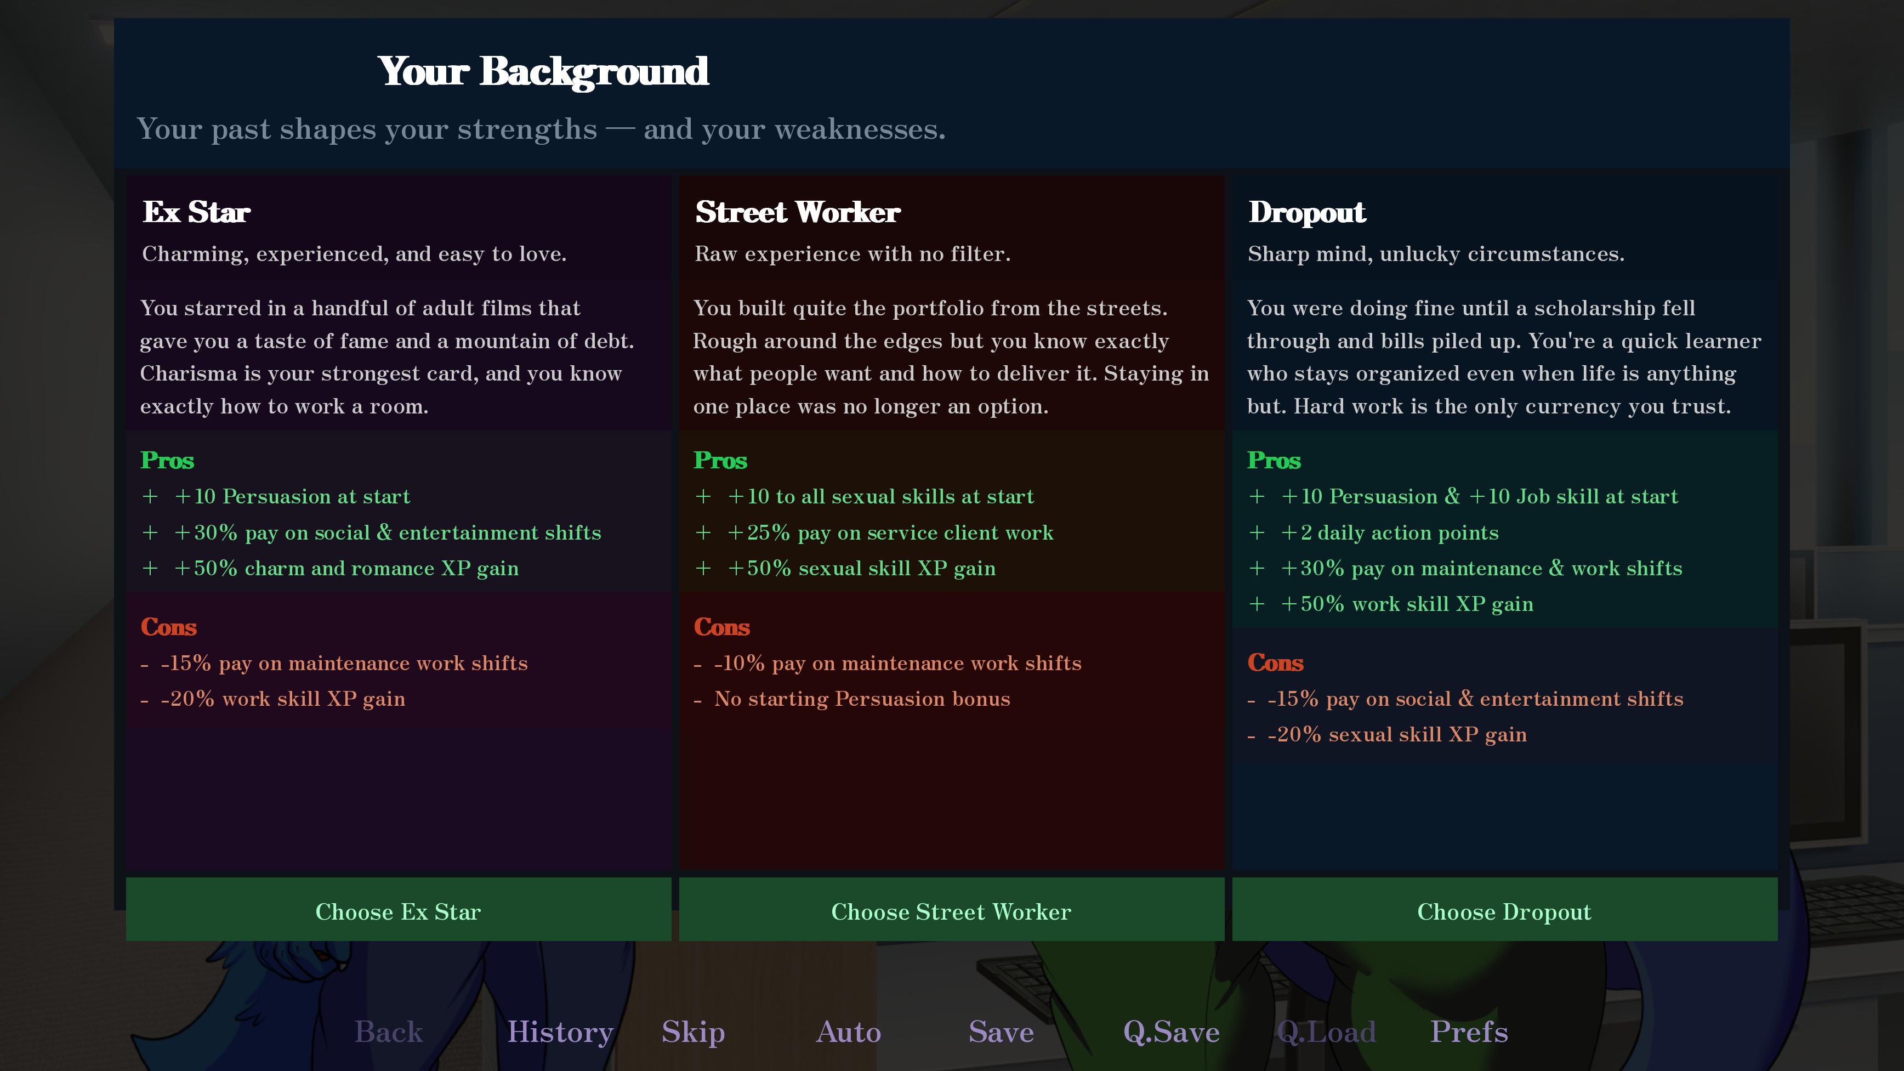Click 'Charming, experienced, and easy to love.' tagline
This screenshot has width=1904, height=1071.
pyautogui.click(x=354, y=253)
